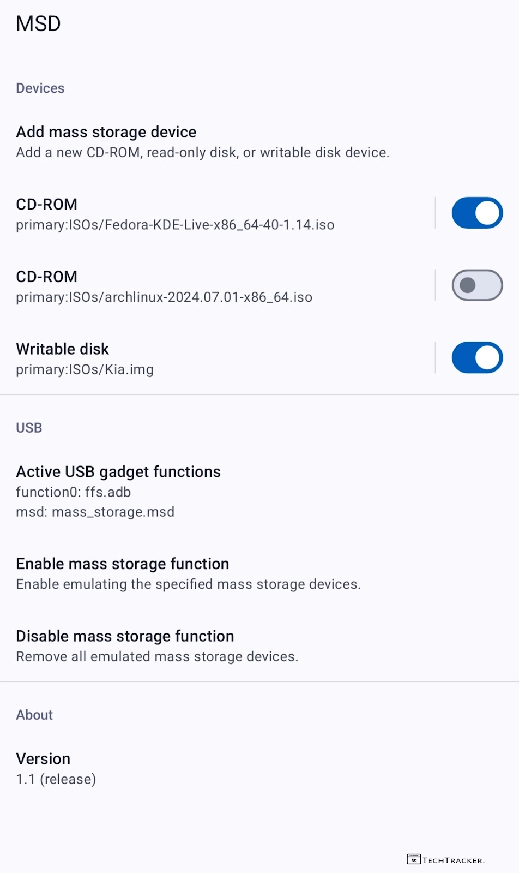Click the TechTracker watermark text

click(453, 860)
